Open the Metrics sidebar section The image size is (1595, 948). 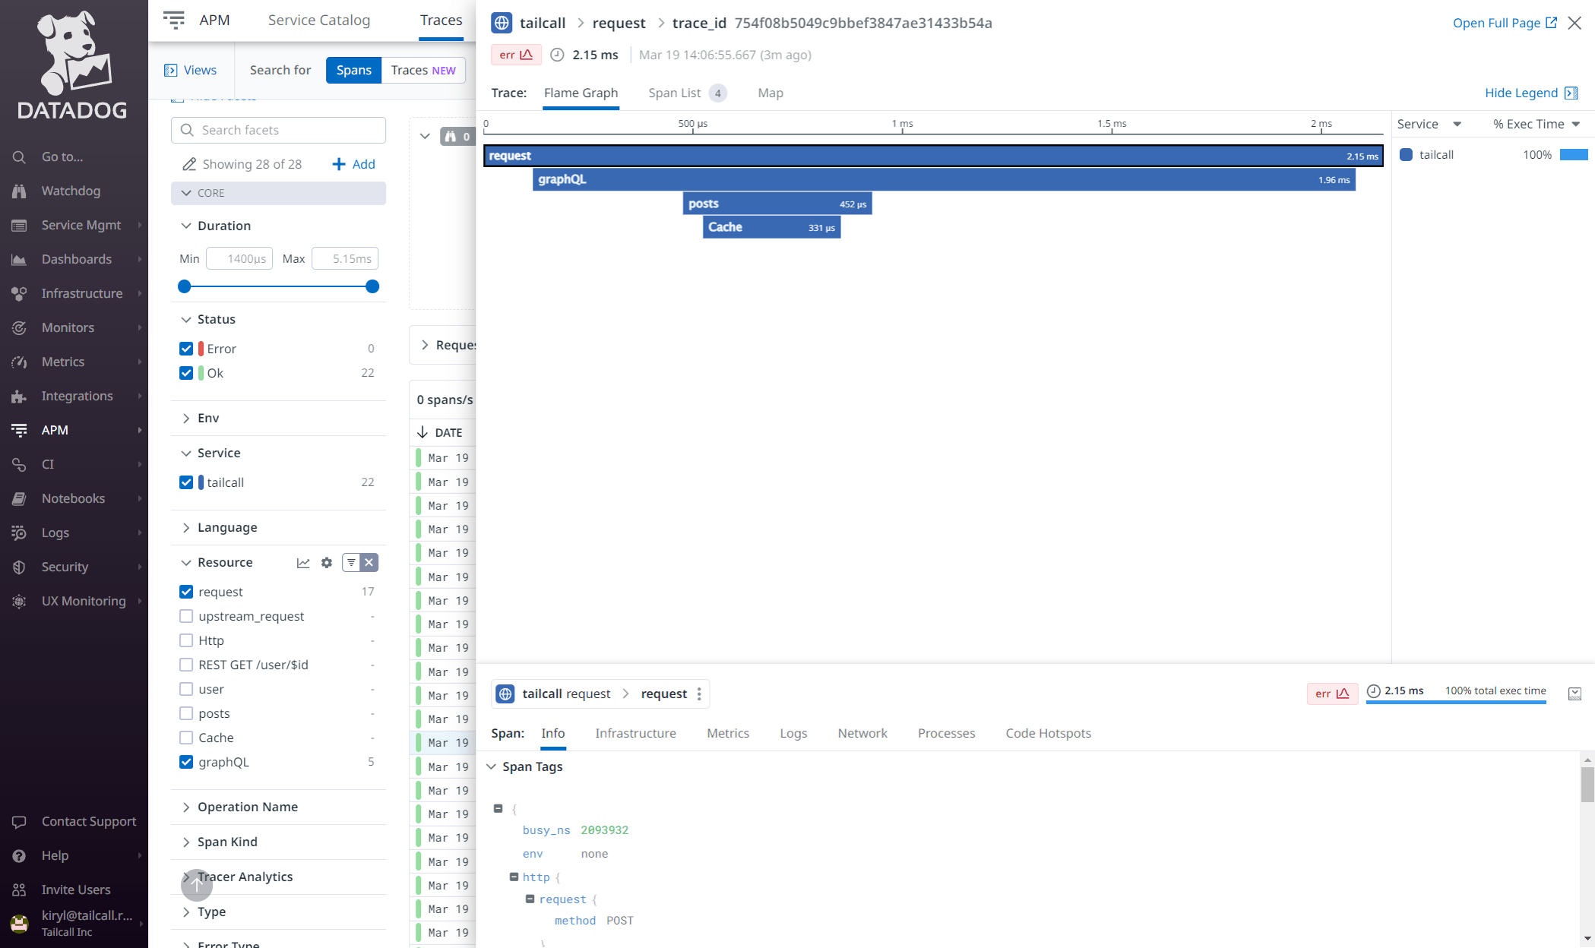pyautogui.click(x=63, y=362)
